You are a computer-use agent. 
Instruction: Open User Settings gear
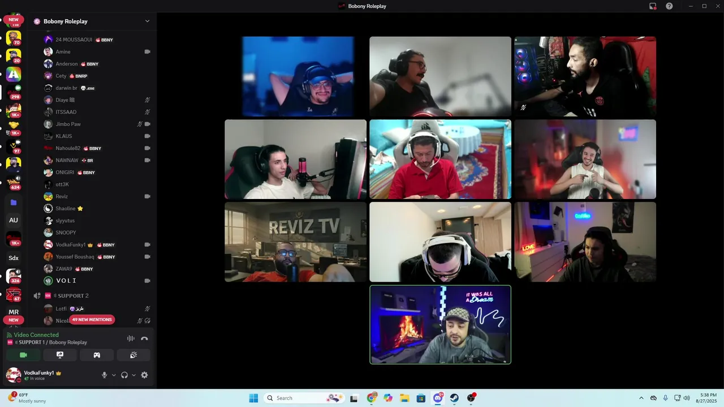[144, 375]
